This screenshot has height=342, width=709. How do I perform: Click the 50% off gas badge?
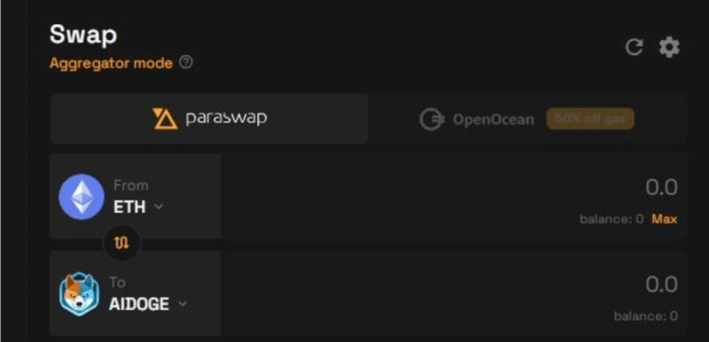(590, 119)
